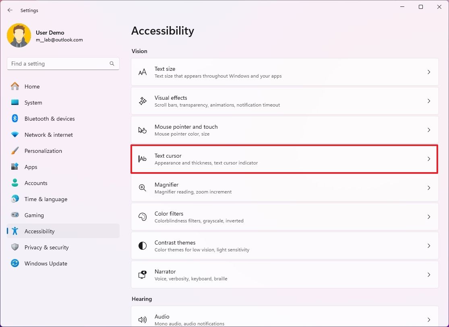Switch to Personalization in the sidebar
The image size is (449, 327).
[x=43, y=150]
